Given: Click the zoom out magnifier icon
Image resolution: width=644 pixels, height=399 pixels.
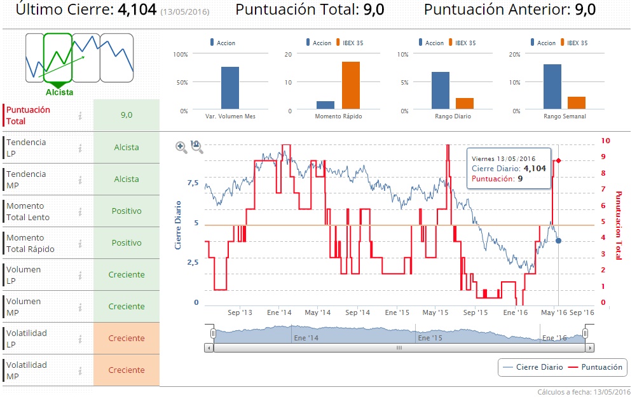Looking at the screenshot, I should [197, 147].
